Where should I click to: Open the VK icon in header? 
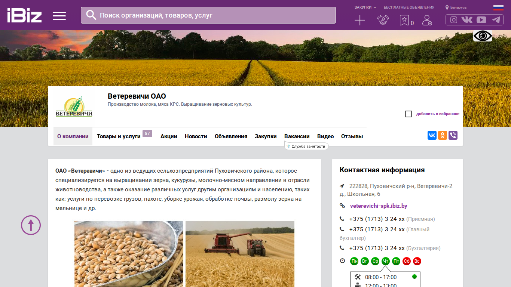[x=467, y=20]
